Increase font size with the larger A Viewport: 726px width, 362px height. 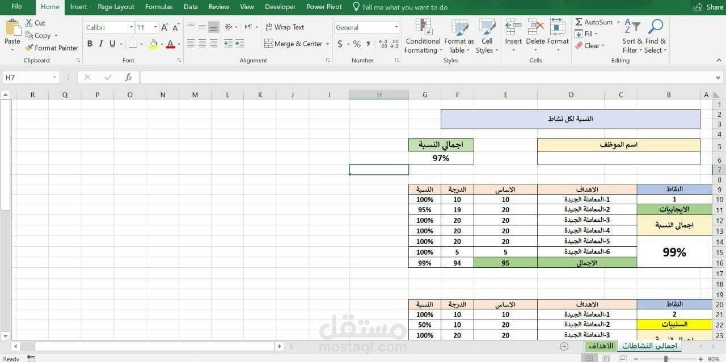click(164, 27)
